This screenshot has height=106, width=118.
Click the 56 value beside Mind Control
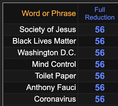click(x=100, y=64)
